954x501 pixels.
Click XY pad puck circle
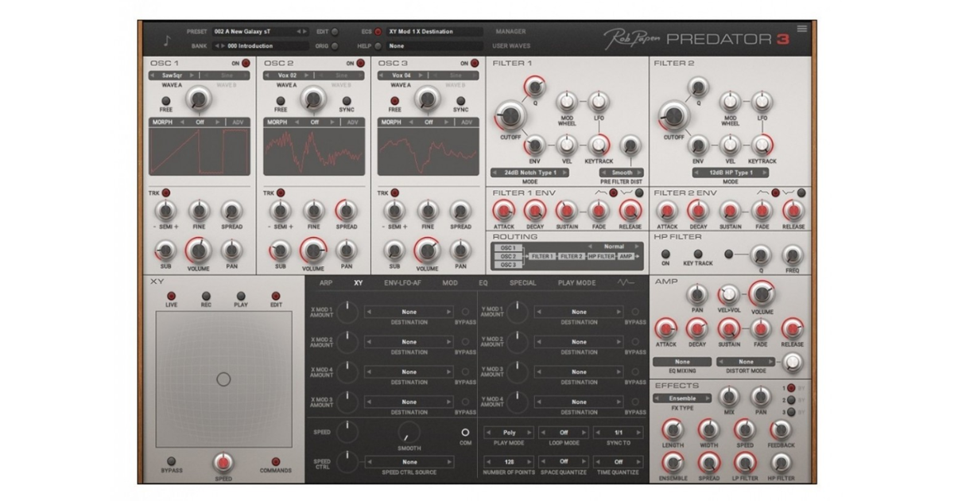tap(223, 379)
